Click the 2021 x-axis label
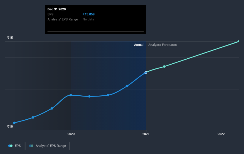Image resolution: width=244 pixels, height=154 pixels. [146, 134]
